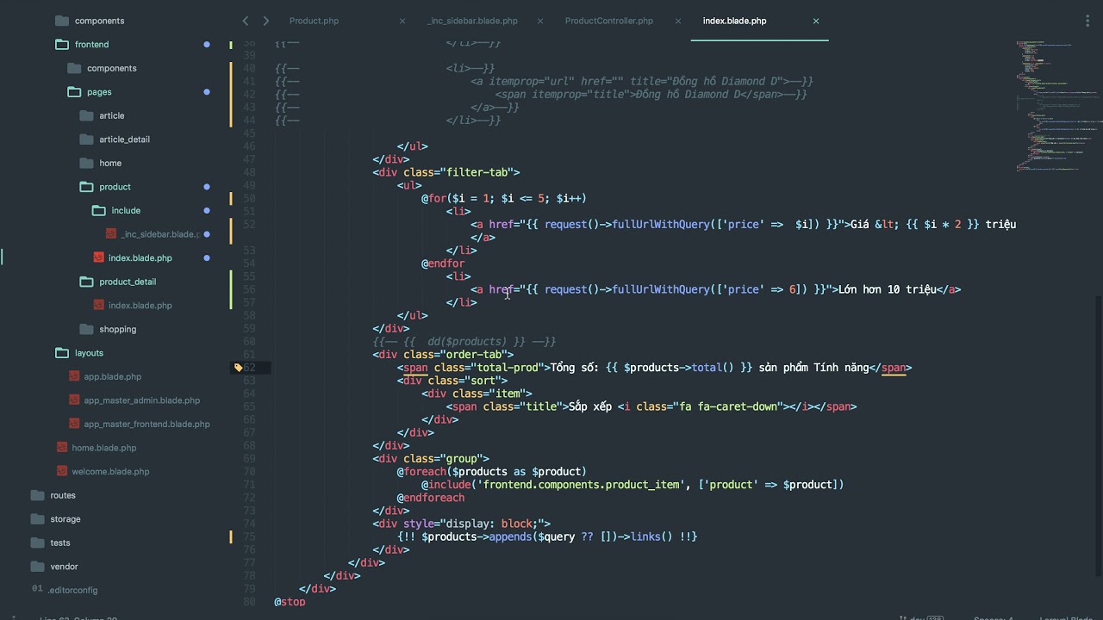This screenshot has width=1103, height=620.
Task: Click the Blade file icon of welcome.blade.php
Action: (62, 471)
